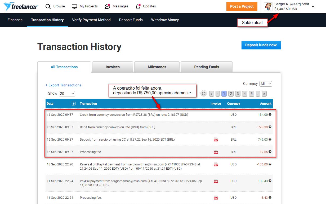326x204 pixels.
Task: Click the Amount column header
Action: [x=266, y=104]
